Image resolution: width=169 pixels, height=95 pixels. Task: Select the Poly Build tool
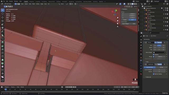2,60
